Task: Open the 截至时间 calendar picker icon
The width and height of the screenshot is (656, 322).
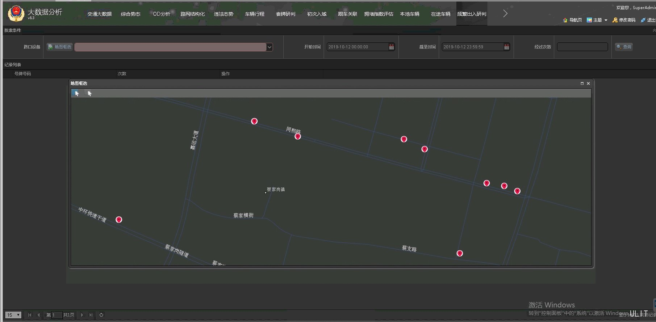Action: point(506,47)
